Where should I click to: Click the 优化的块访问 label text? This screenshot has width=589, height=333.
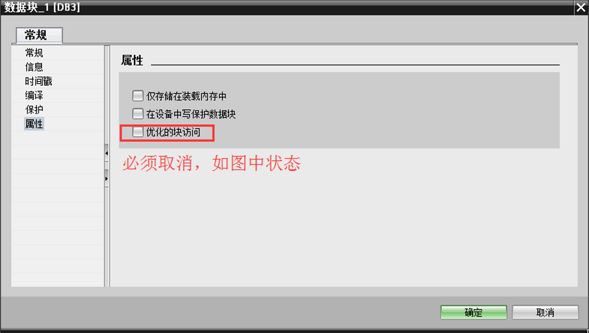coord(173,132)
